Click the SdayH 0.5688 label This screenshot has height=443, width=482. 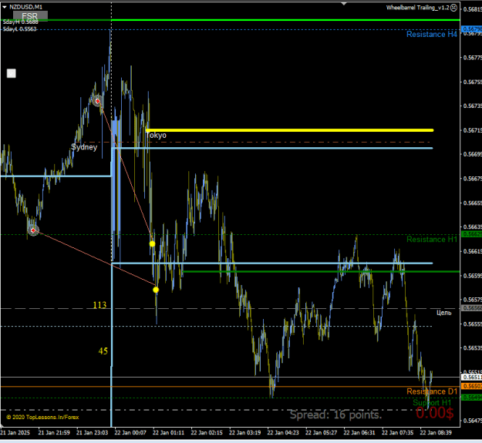(20, 22)
